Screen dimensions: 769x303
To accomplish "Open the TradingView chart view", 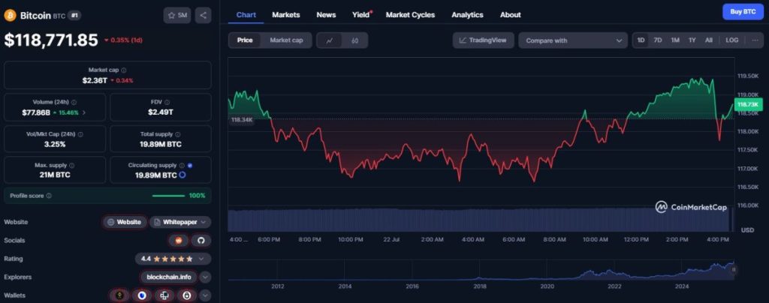I will click(483, 40).
